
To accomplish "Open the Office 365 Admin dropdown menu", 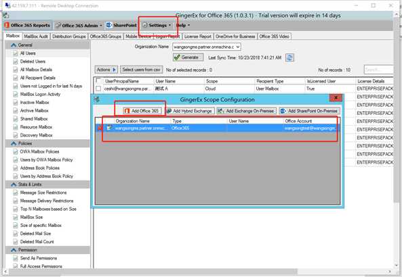I will 79,25.
